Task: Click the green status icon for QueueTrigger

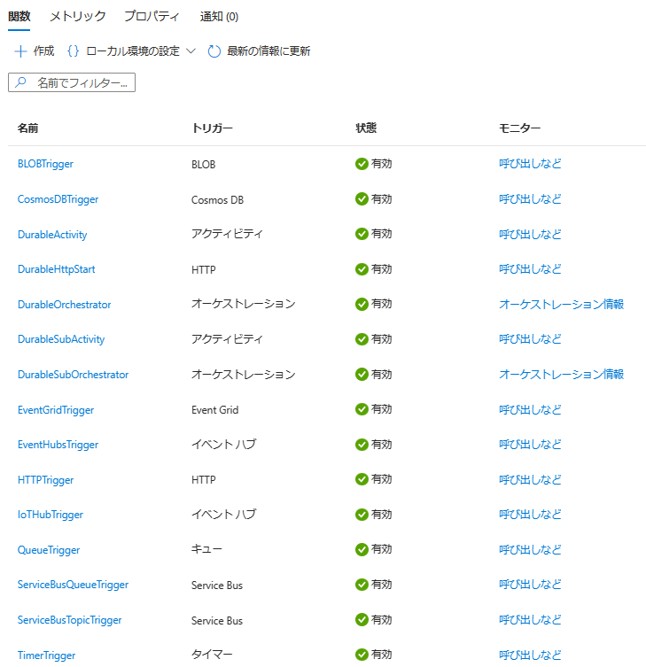Action: (x=362, y=549)
